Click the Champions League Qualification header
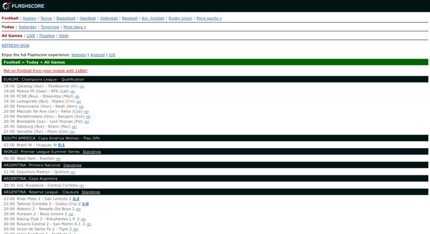Screen dimensions: 430x234 215,80
